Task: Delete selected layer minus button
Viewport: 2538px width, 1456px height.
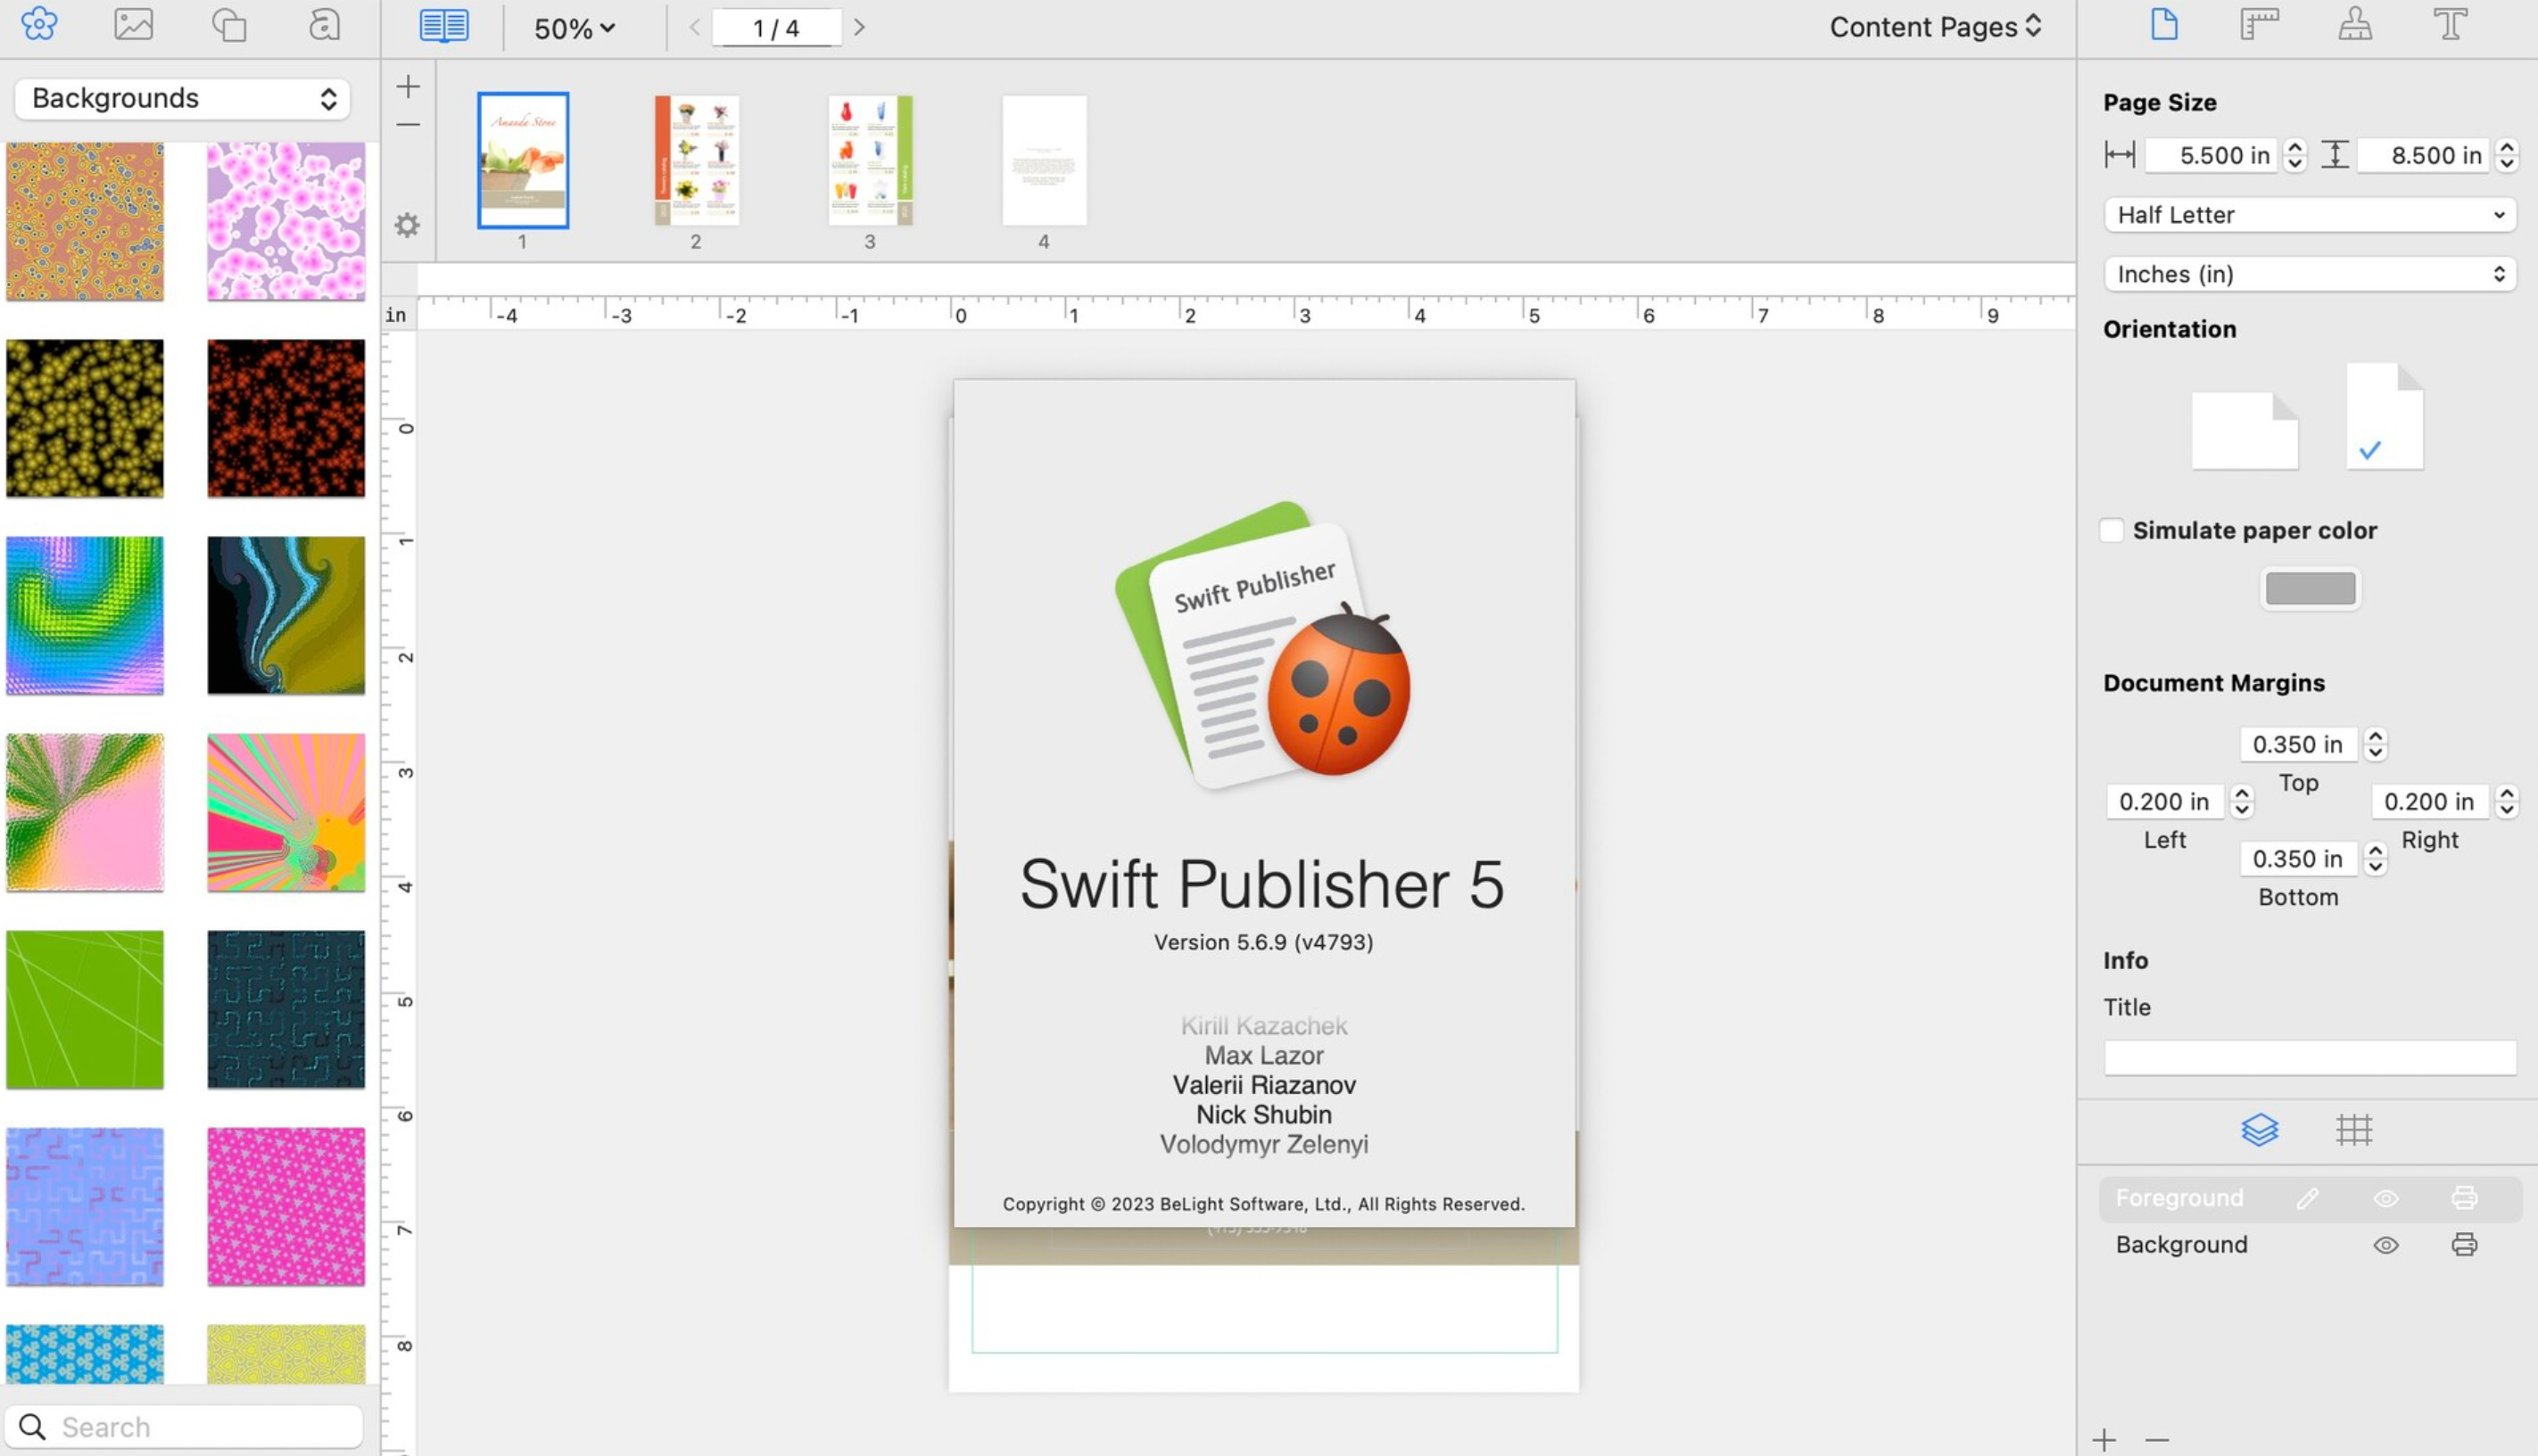Action: 2157,1440
